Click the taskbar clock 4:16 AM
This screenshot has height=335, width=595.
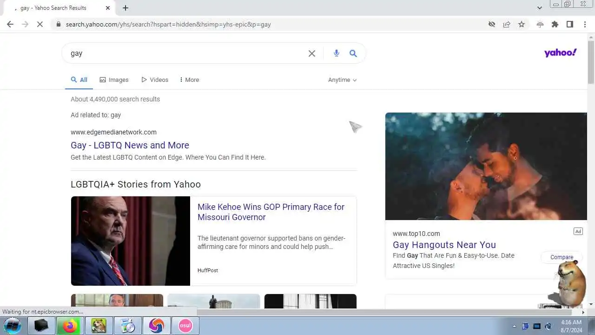(x=571, y=322)
